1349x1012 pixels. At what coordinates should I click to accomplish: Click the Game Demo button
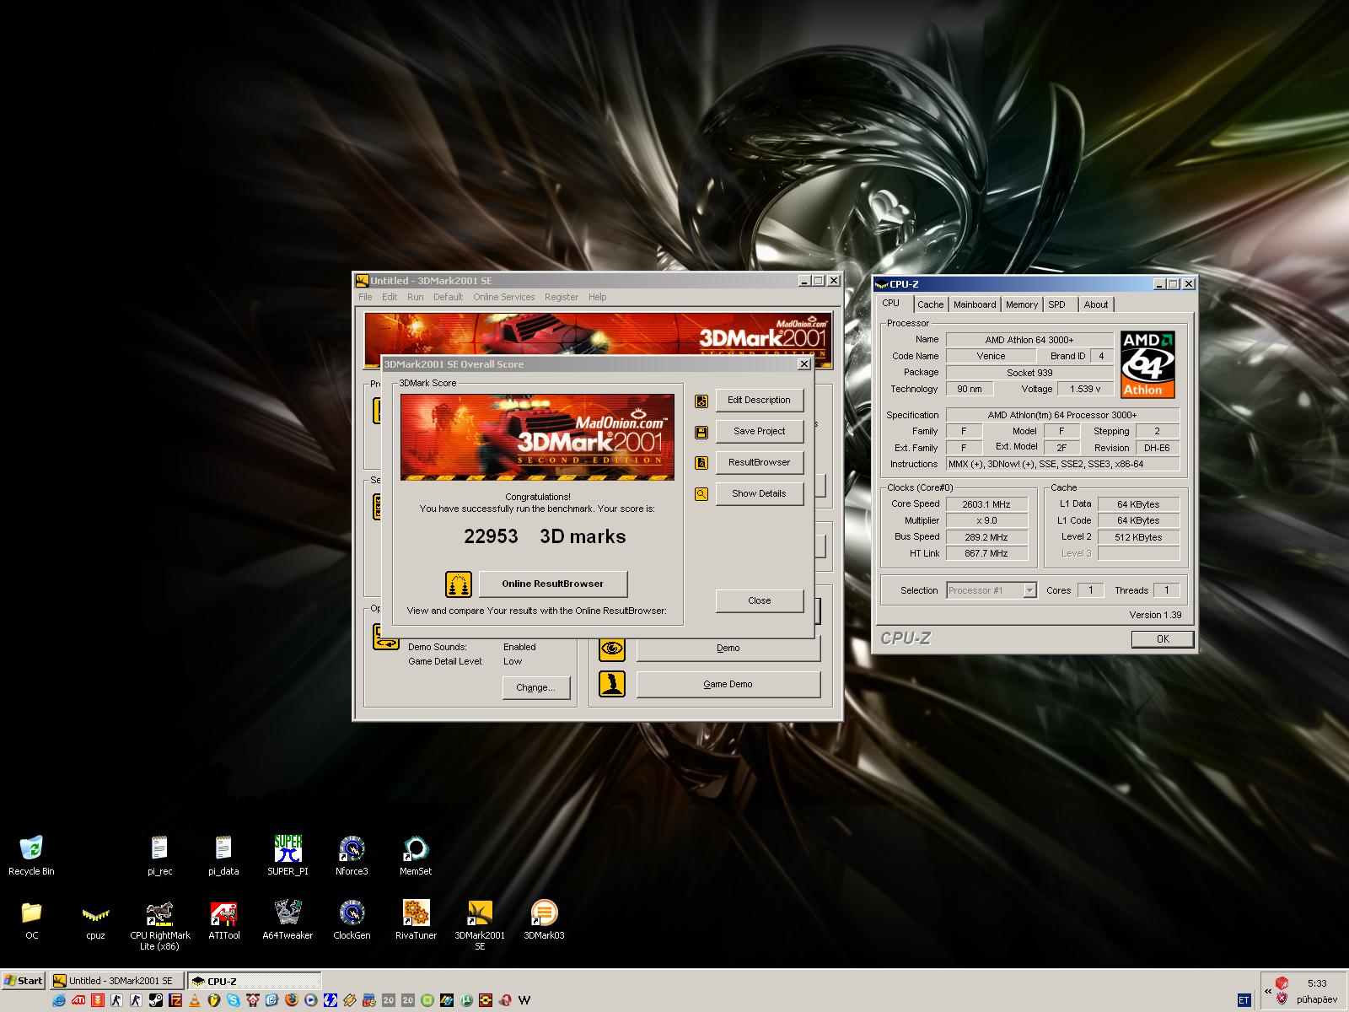coord(728,684)
